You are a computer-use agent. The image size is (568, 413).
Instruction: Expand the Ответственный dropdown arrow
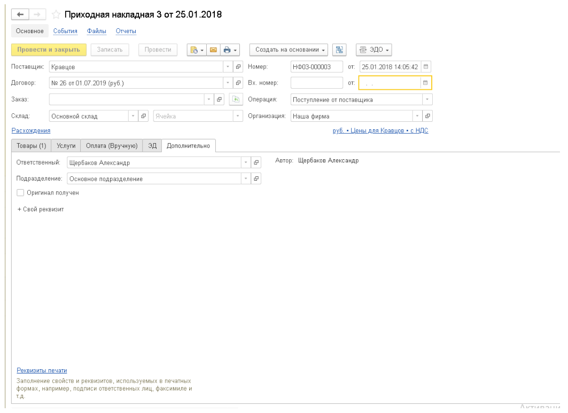click(x=245, y=162)
